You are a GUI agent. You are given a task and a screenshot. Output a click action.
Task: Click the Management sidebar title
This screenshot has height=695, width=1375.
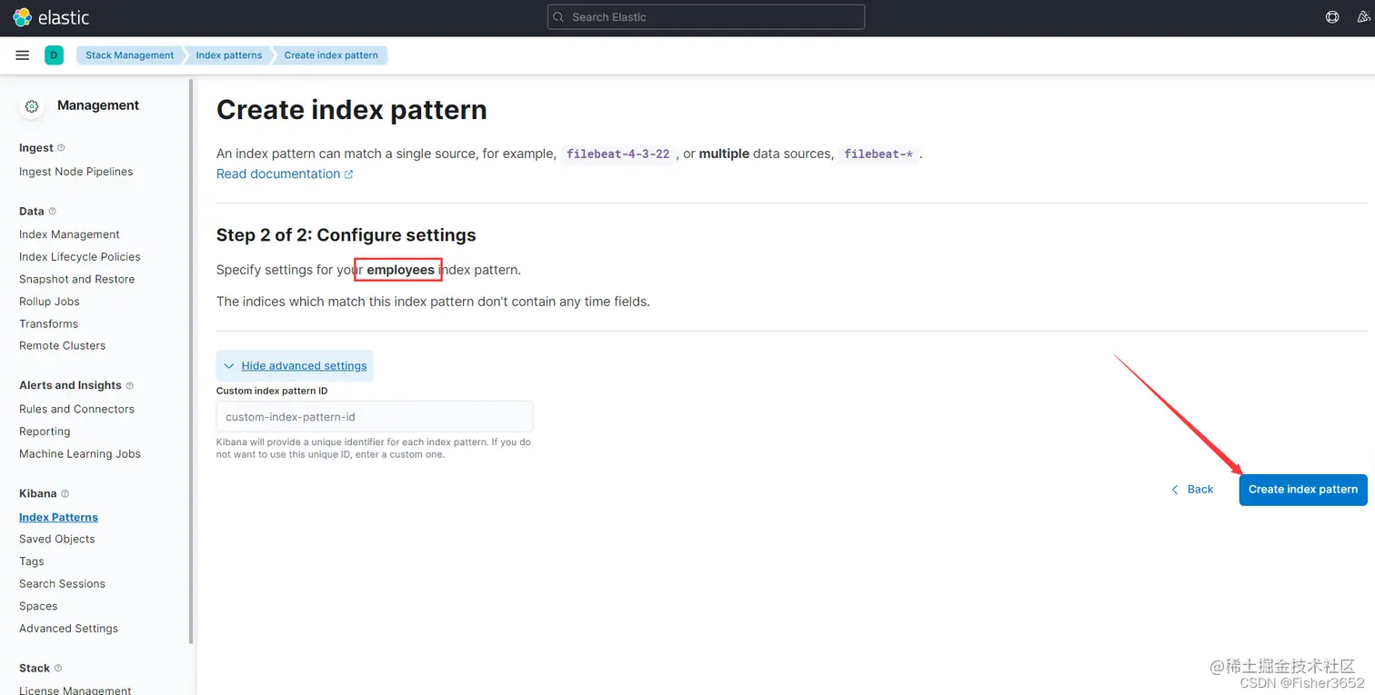point(98,105)
